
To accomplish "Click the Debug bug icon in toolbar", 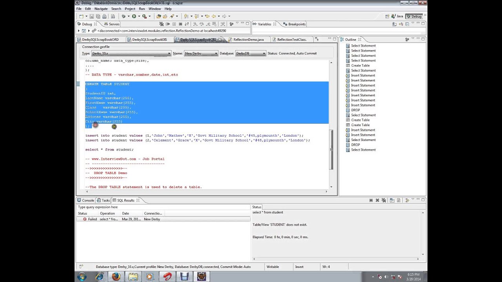I will (x=124, y=16).
